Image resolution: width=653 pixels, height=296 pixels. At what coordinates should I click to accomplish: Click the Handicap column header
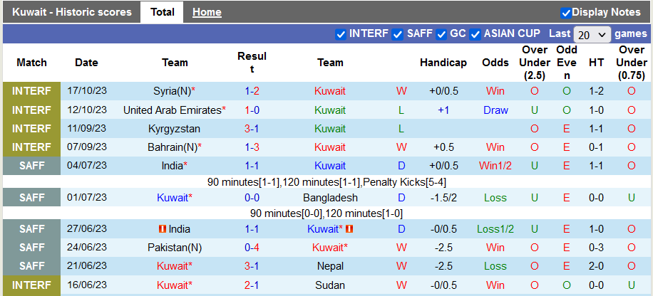coord(443,63)
